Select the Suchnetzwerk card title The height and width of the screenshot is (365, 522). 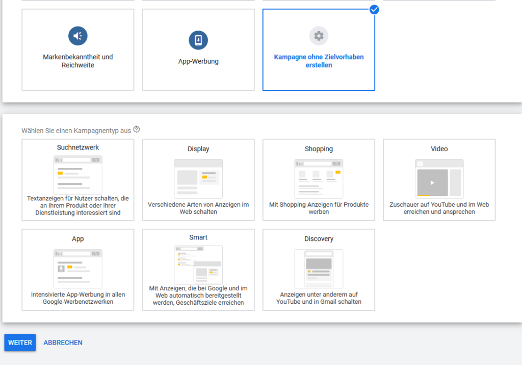click(x=78, y=148)
